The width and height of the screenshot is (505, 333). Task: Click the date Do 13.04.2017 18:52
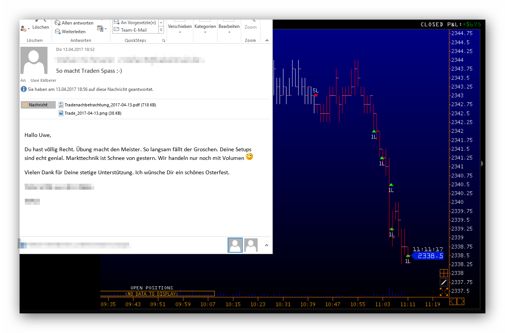(x=75, y=49)
